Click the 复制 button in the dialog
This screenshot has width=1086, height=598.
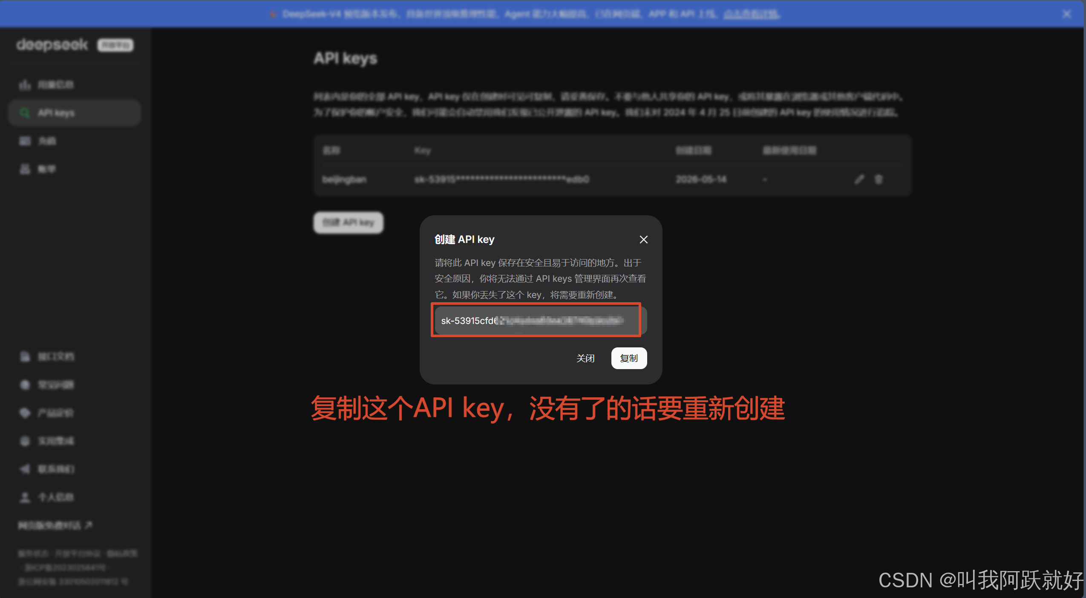coord(629,358)
